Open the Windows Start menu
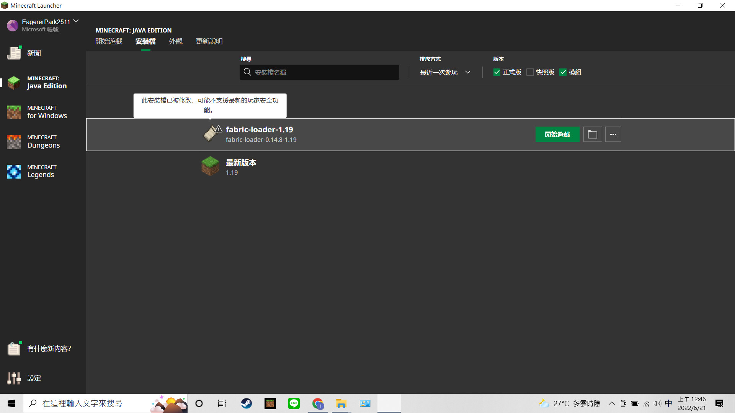The width and height of the screenshot is (735, 413). coord(11,403)
